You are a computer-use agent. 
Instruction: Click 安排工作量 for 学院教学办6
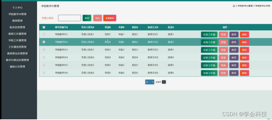point(209,73)
